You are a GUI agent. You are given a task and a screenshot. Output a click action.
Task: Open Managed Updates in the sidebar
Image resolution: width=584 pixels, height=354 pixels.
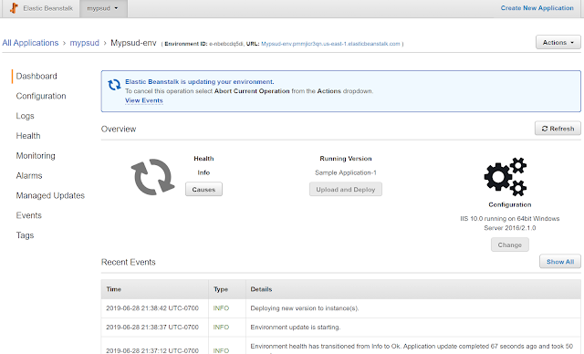pyautogui.click(x=50, y=195)
